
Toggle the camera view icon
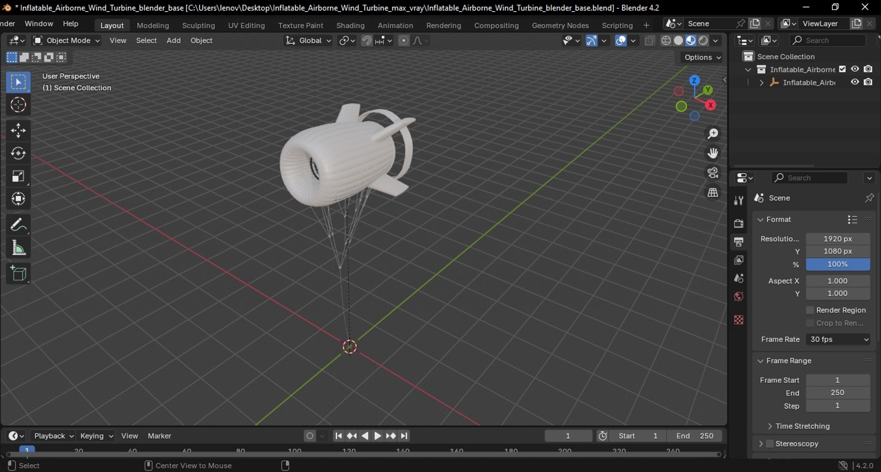[x=713, y=173]
